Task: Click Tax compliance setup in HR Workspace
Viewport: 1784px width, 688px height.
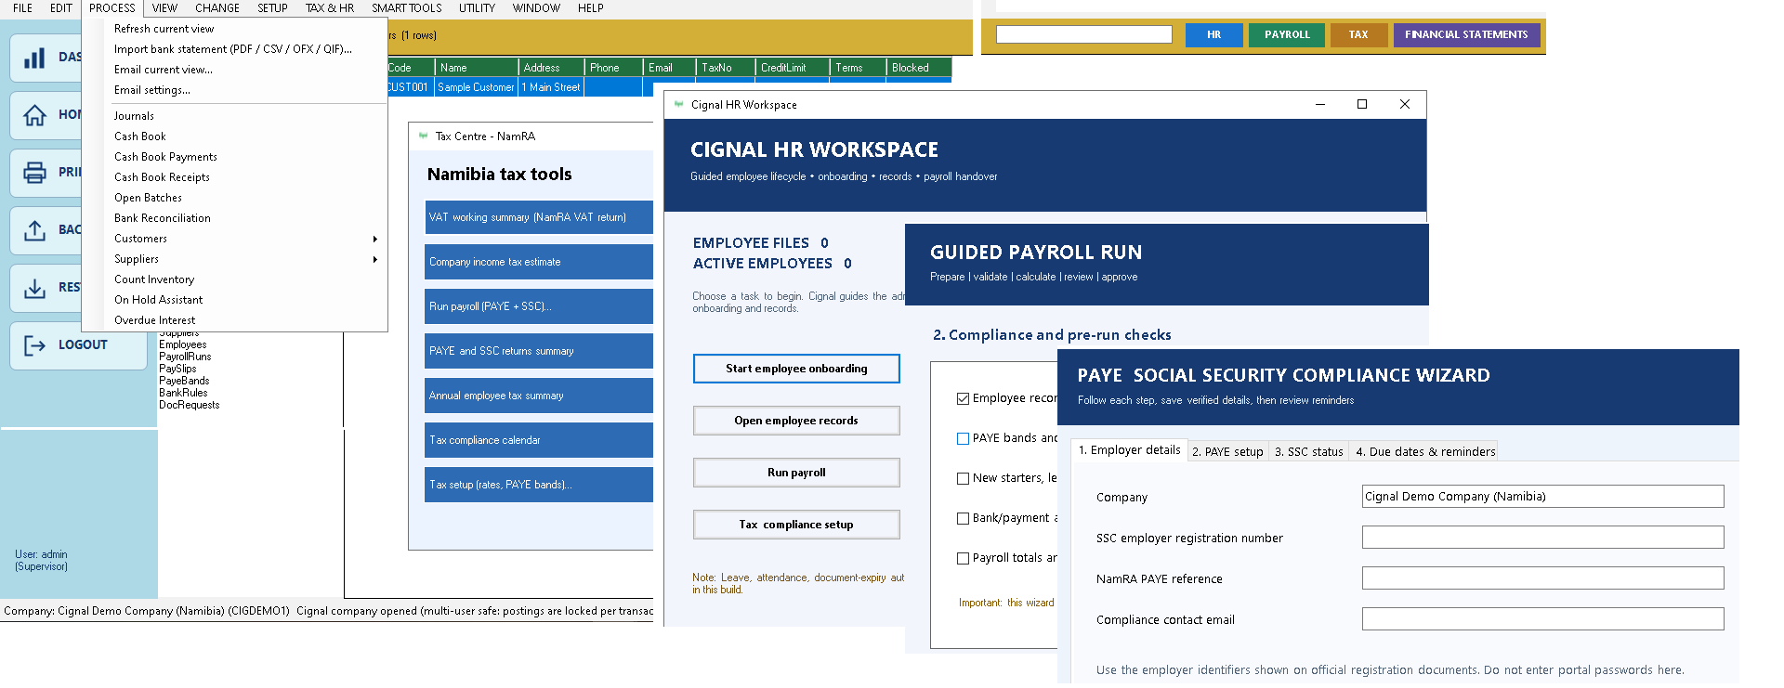Action: click(796, 525)
